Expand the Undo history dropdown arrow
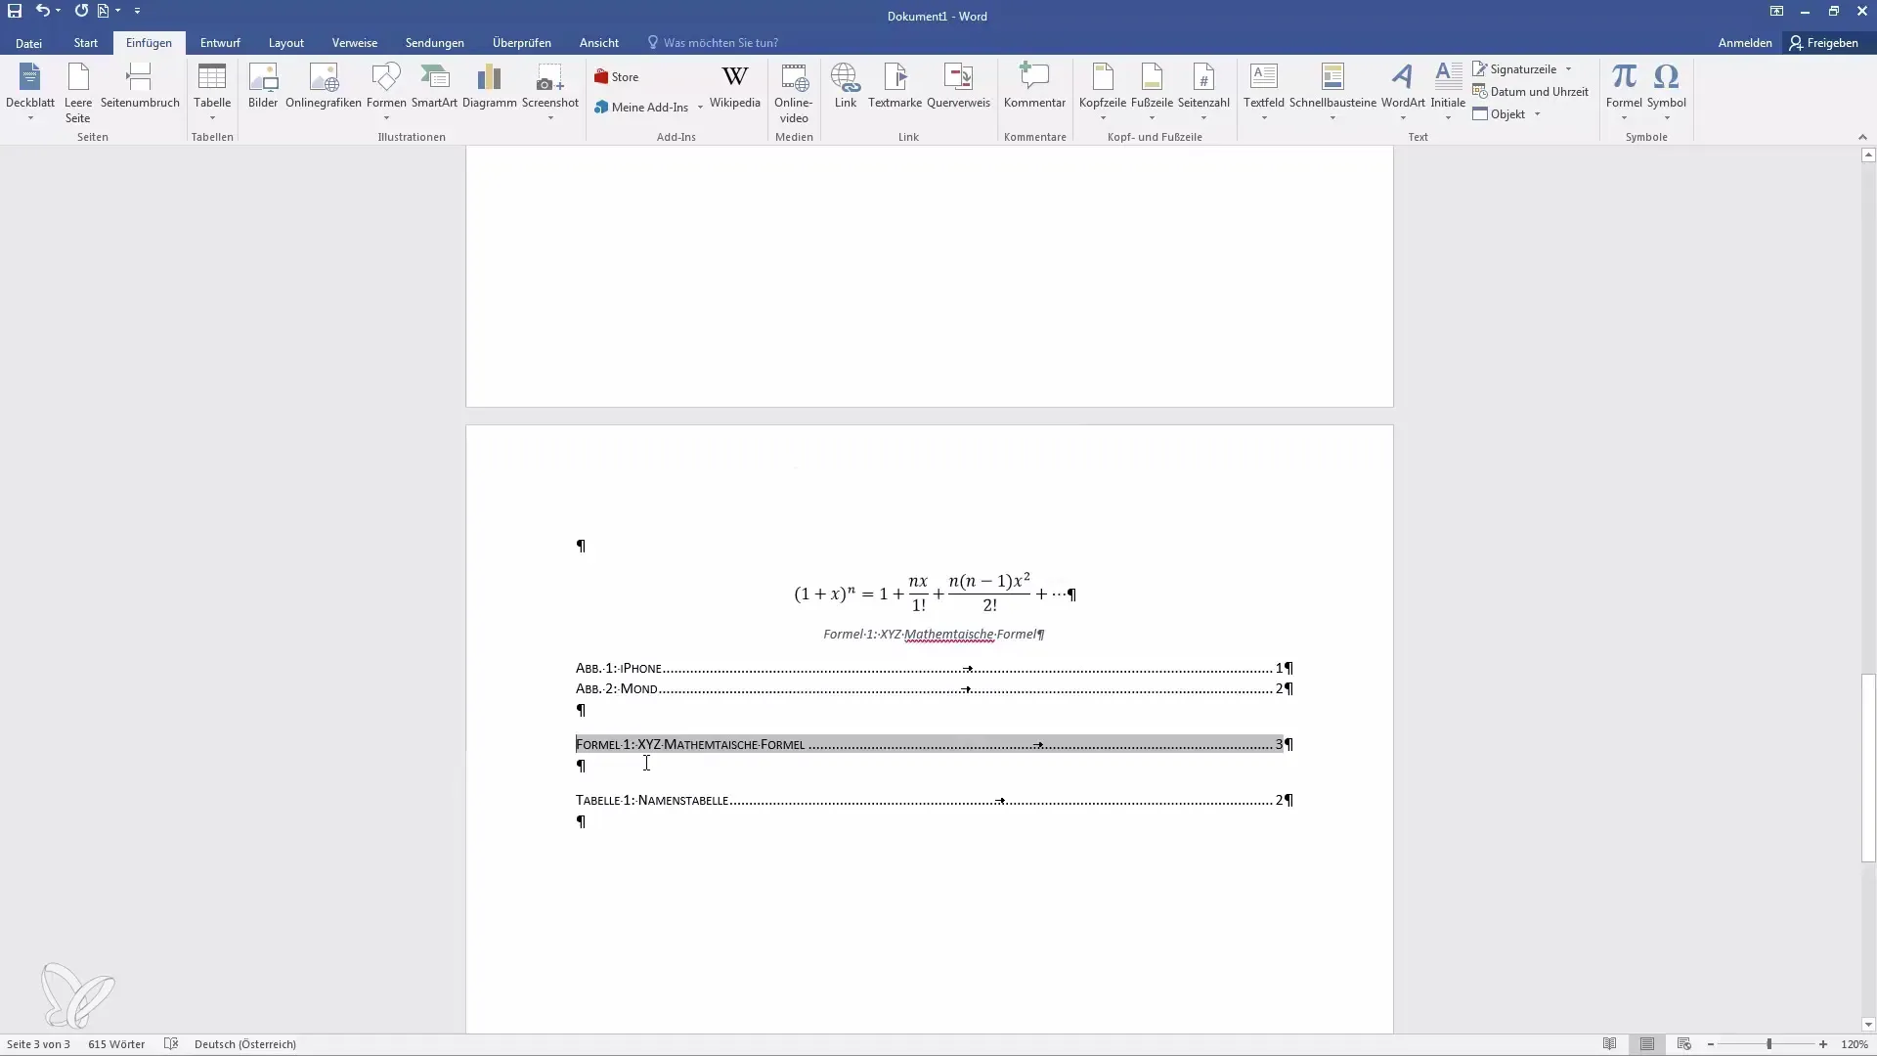Image resolution: width=1877 pixels, height=1056 pixels. click(58, 11)
